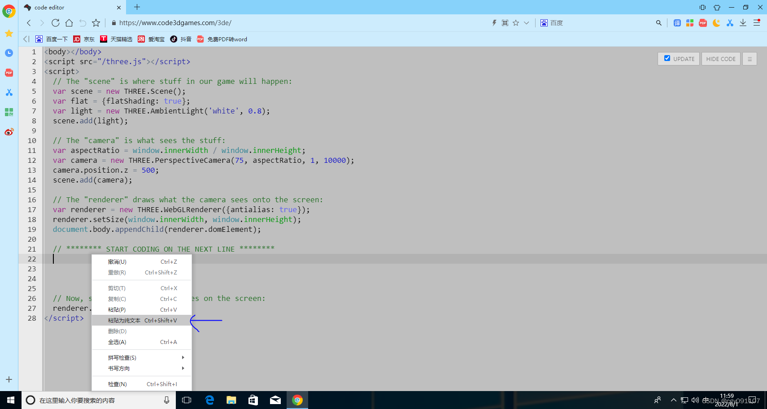Image resolution: width=767 pixels, height=409 pixels.
Task: Go to the home page icon
Action: [69, 23]
